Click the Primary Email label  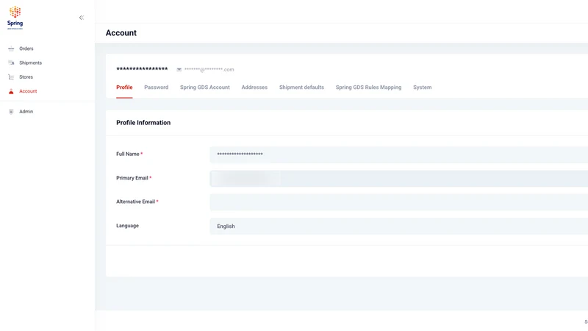point(132,178)
